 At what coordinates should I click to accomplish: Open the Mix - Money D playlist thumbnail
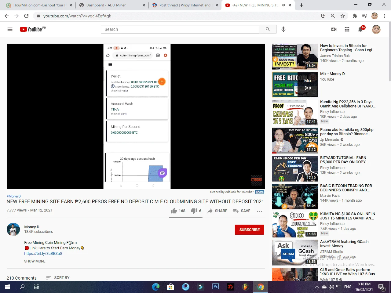[x=295, y=85]
